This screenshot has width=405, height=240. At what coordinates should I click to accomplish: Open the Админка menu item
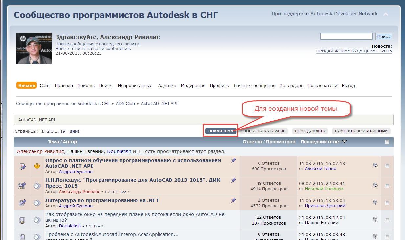pyautogui.click(x=167, y=86)
